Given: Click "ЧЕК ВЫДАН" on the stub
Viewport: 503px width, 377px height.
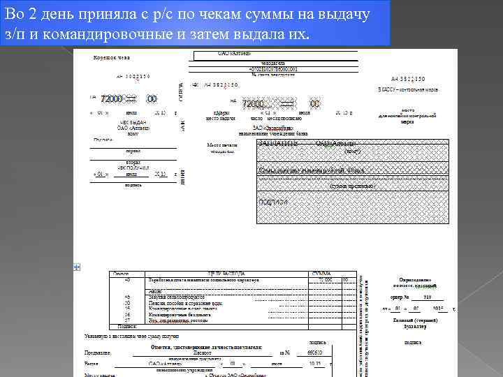Looking at the screenshot, I should [133, 122].
